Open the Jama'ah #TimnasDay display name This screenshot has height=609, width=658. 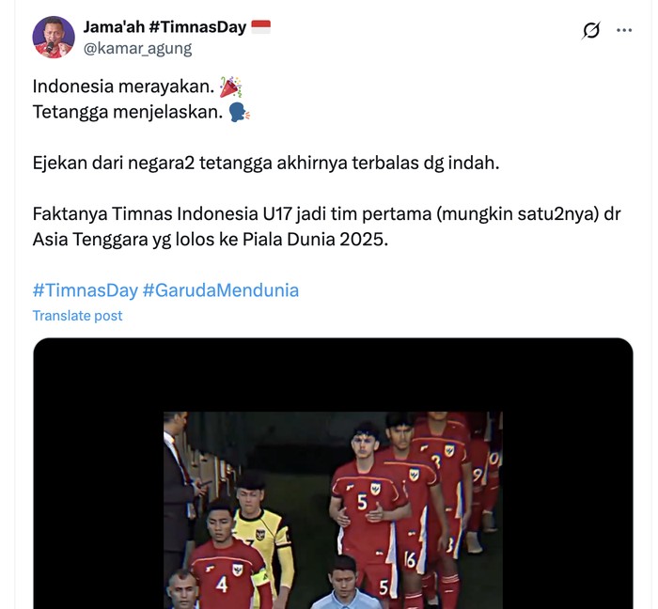coord(164,27)
